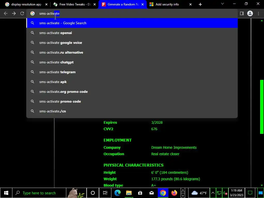Open a new tab with plus button
Image resolution: width=264 pixels, height=198 pixels.
tap(200, 4)
